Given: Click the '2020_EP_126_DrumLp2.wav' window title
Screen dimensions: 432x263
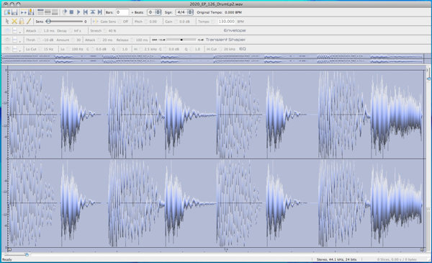Looking at the screenshot, I should (216, 4).
